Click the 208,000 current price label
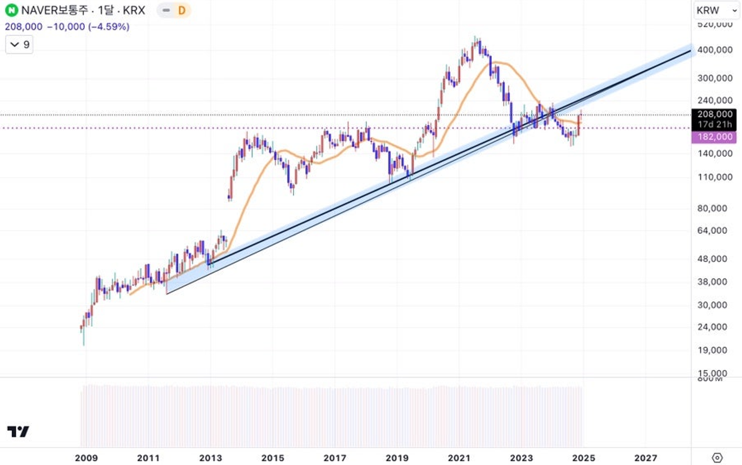This screenshot has width=742, height=465. (x=714, y=114)
